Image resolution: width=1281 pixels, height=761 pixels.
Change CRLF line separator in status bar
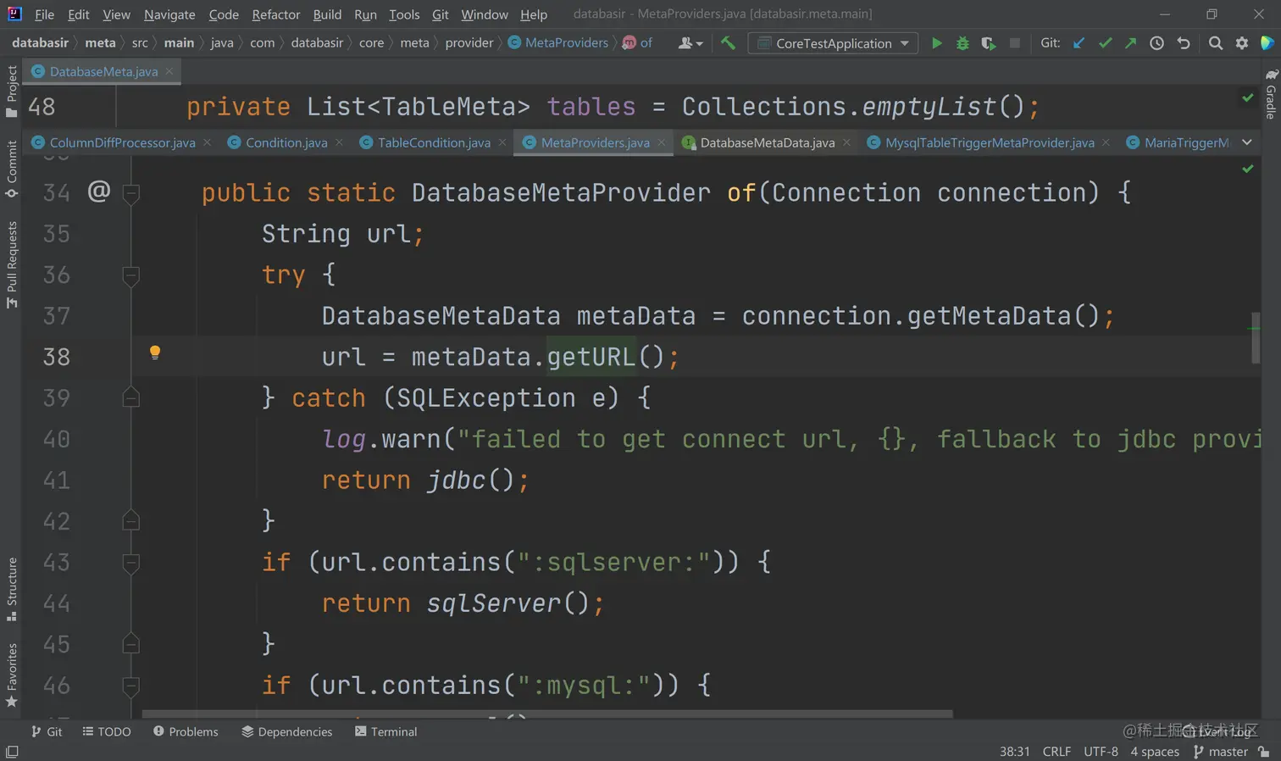[1056, 752]
